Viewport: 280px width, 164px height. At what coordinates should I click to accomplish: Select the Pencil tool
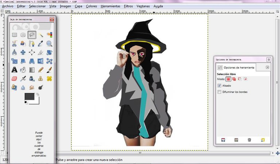[40, 70]
